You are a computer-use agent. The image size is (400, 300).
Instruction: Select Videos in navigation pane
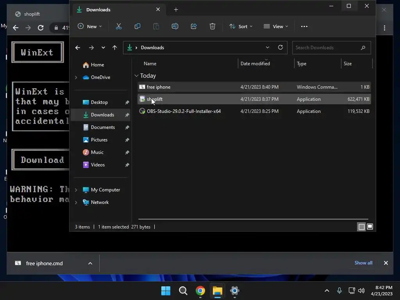click(x=98, y=165)
